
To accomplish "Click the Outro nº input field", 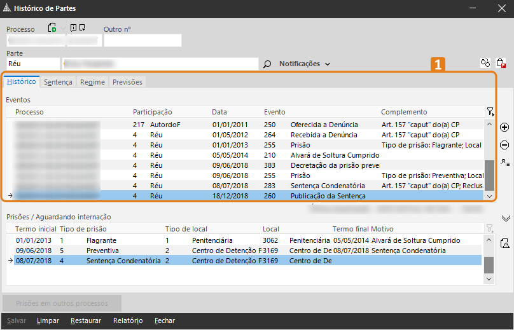I will tap(142, 41).
